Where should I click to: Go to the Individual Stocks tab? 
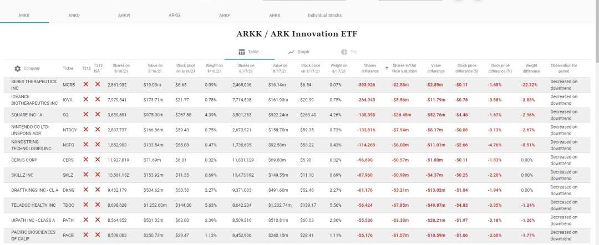(x=324, y=16)
